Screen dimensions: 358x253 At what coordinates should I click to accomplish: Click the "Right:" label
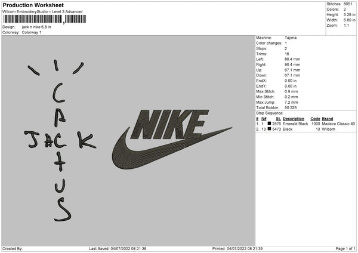[261, 64]
